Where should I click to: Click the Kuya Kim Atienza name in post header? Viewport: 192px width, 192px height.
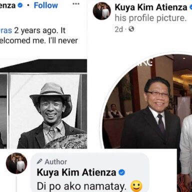[x=151, y=7]
